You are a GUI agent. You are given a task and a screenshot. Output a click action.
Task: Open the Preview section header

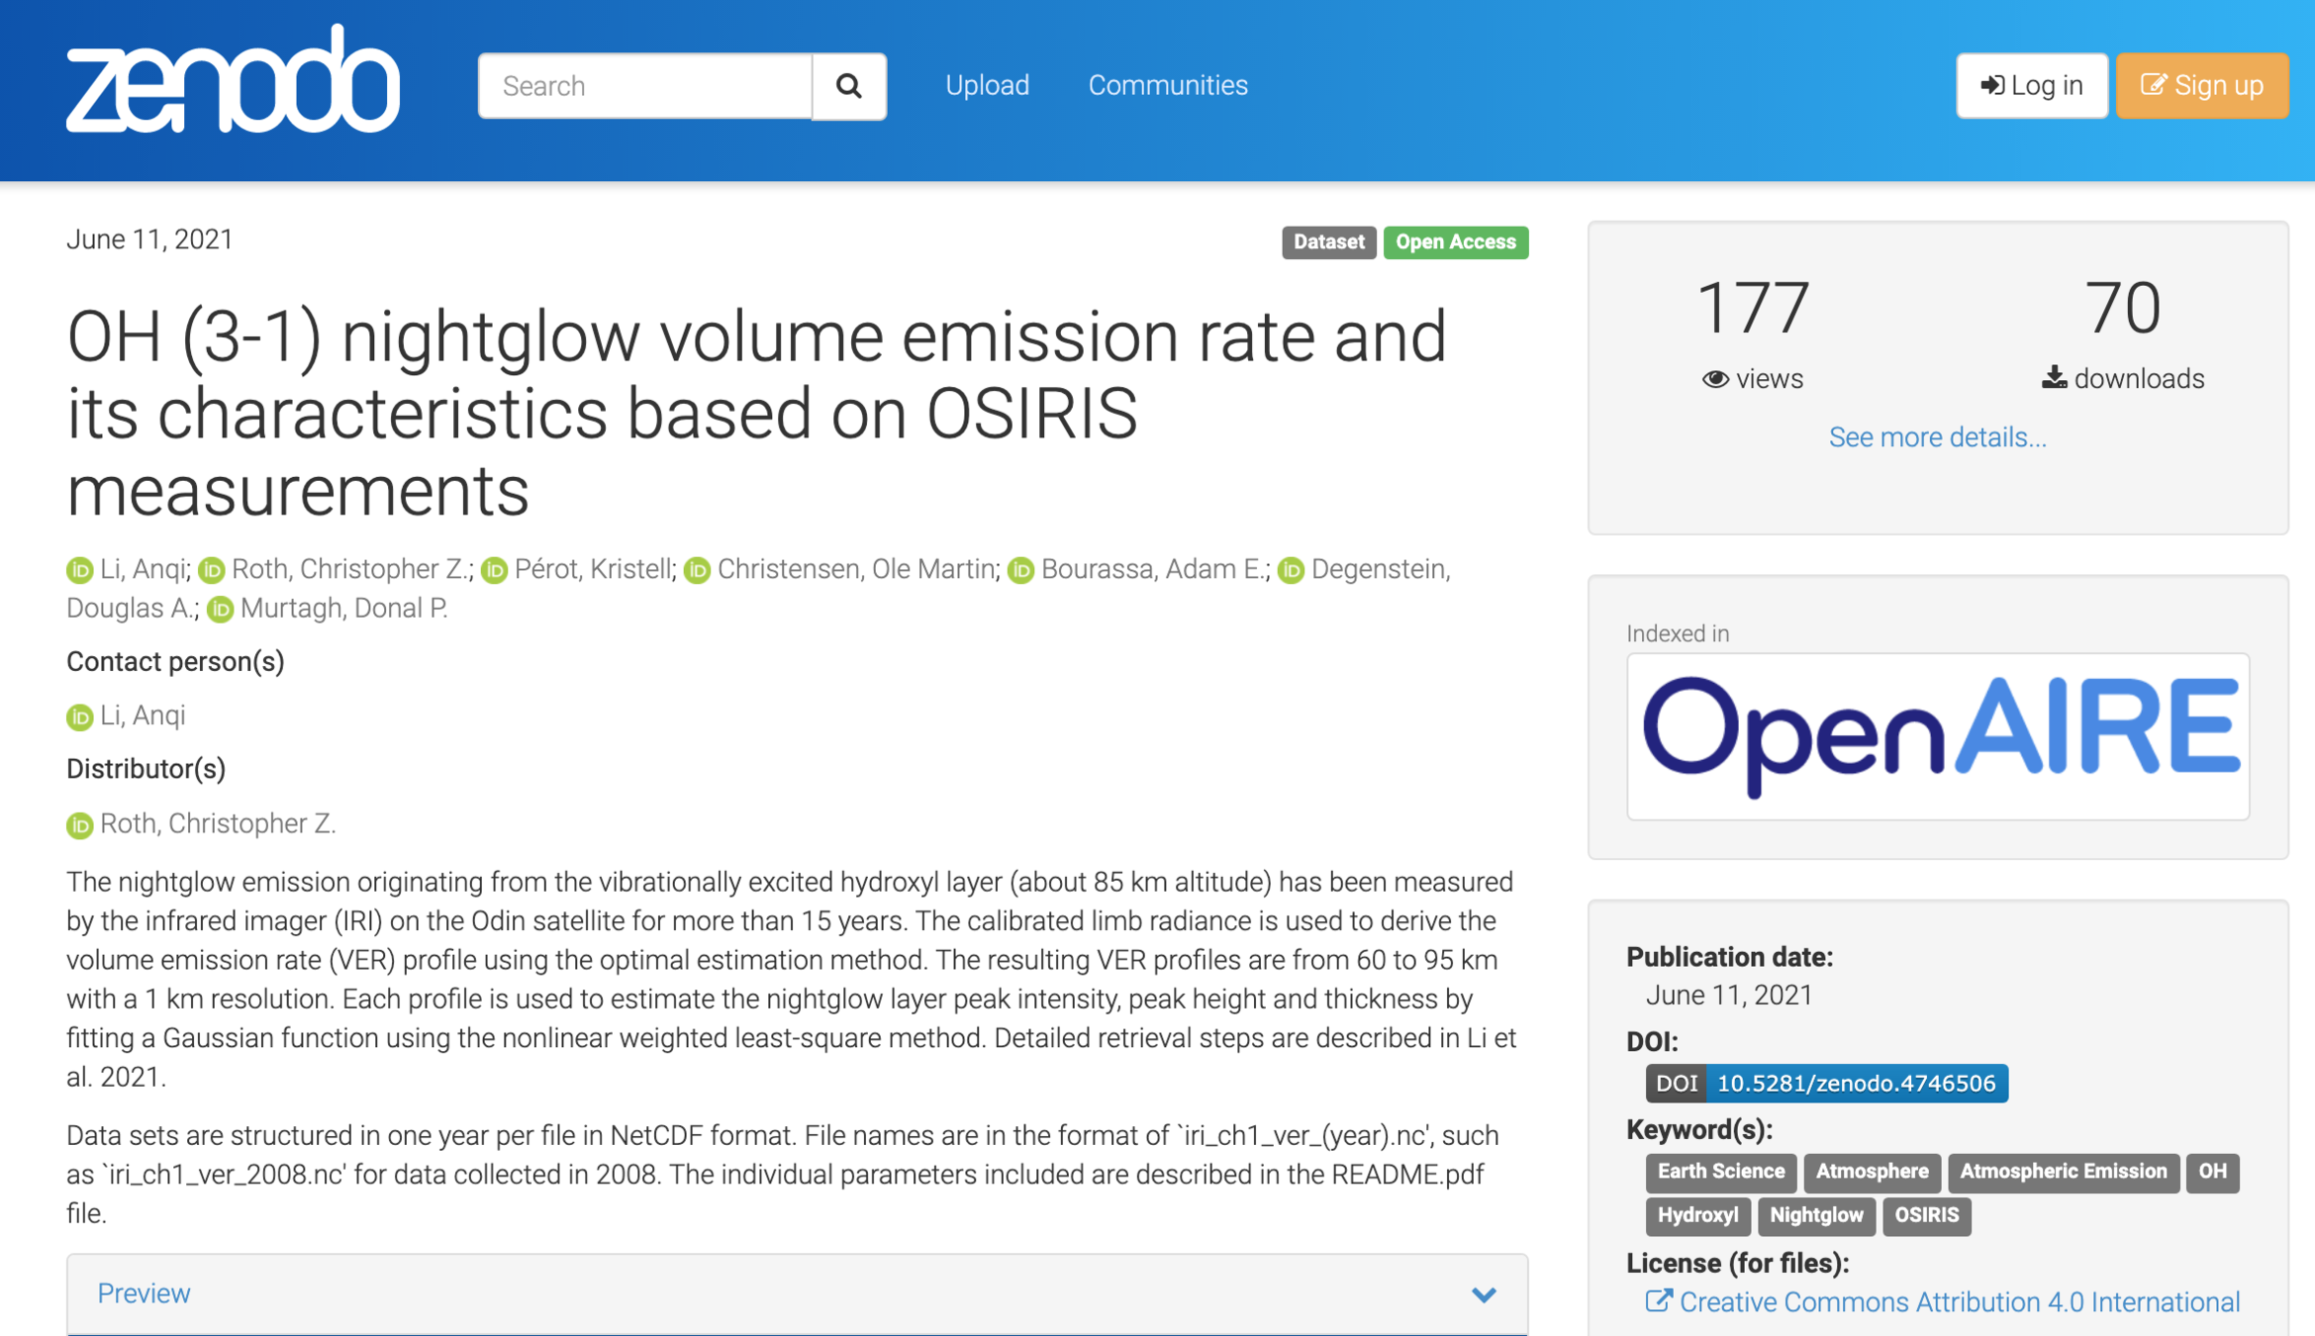144,1293
